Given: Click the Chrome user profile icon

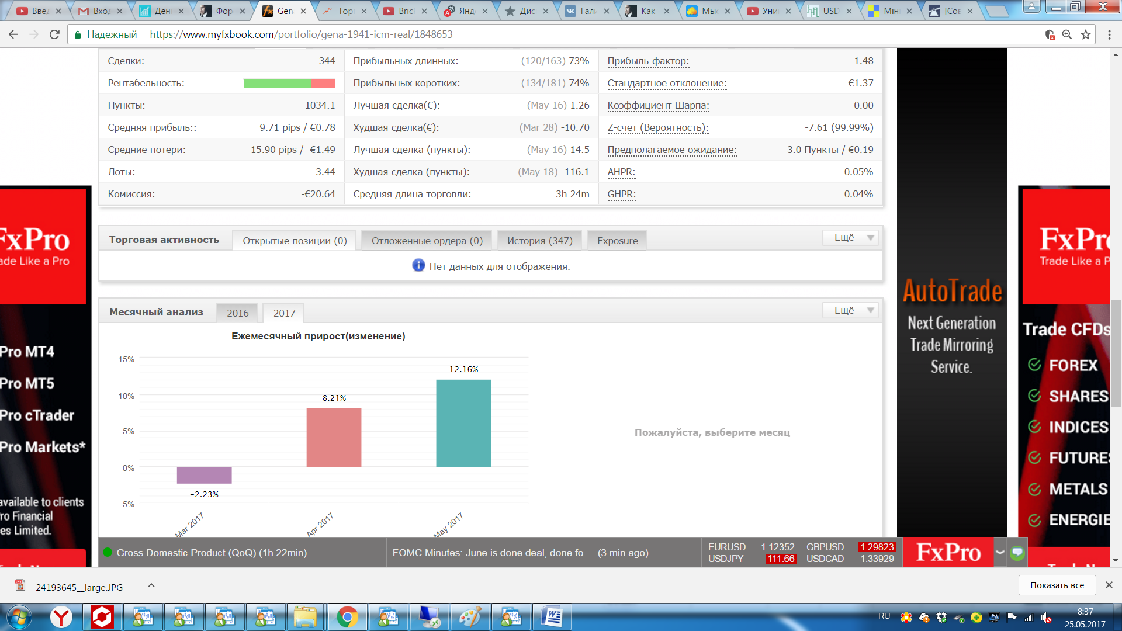Looking at the screenshot, I should coord(1031,7).
